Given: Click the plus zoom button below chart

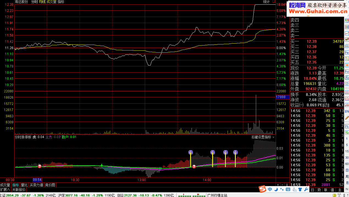Looking at the screenshot, I should coord(278,185).
